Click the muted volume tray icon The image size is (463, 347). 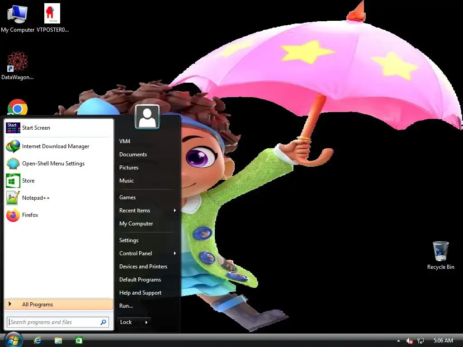tap(409, 341)
